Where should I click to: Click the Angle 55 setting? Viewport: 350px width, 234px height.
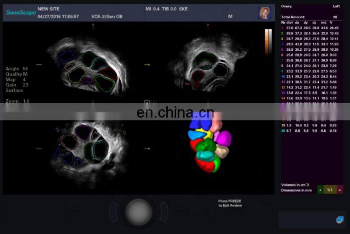click(x=17, y=69)
